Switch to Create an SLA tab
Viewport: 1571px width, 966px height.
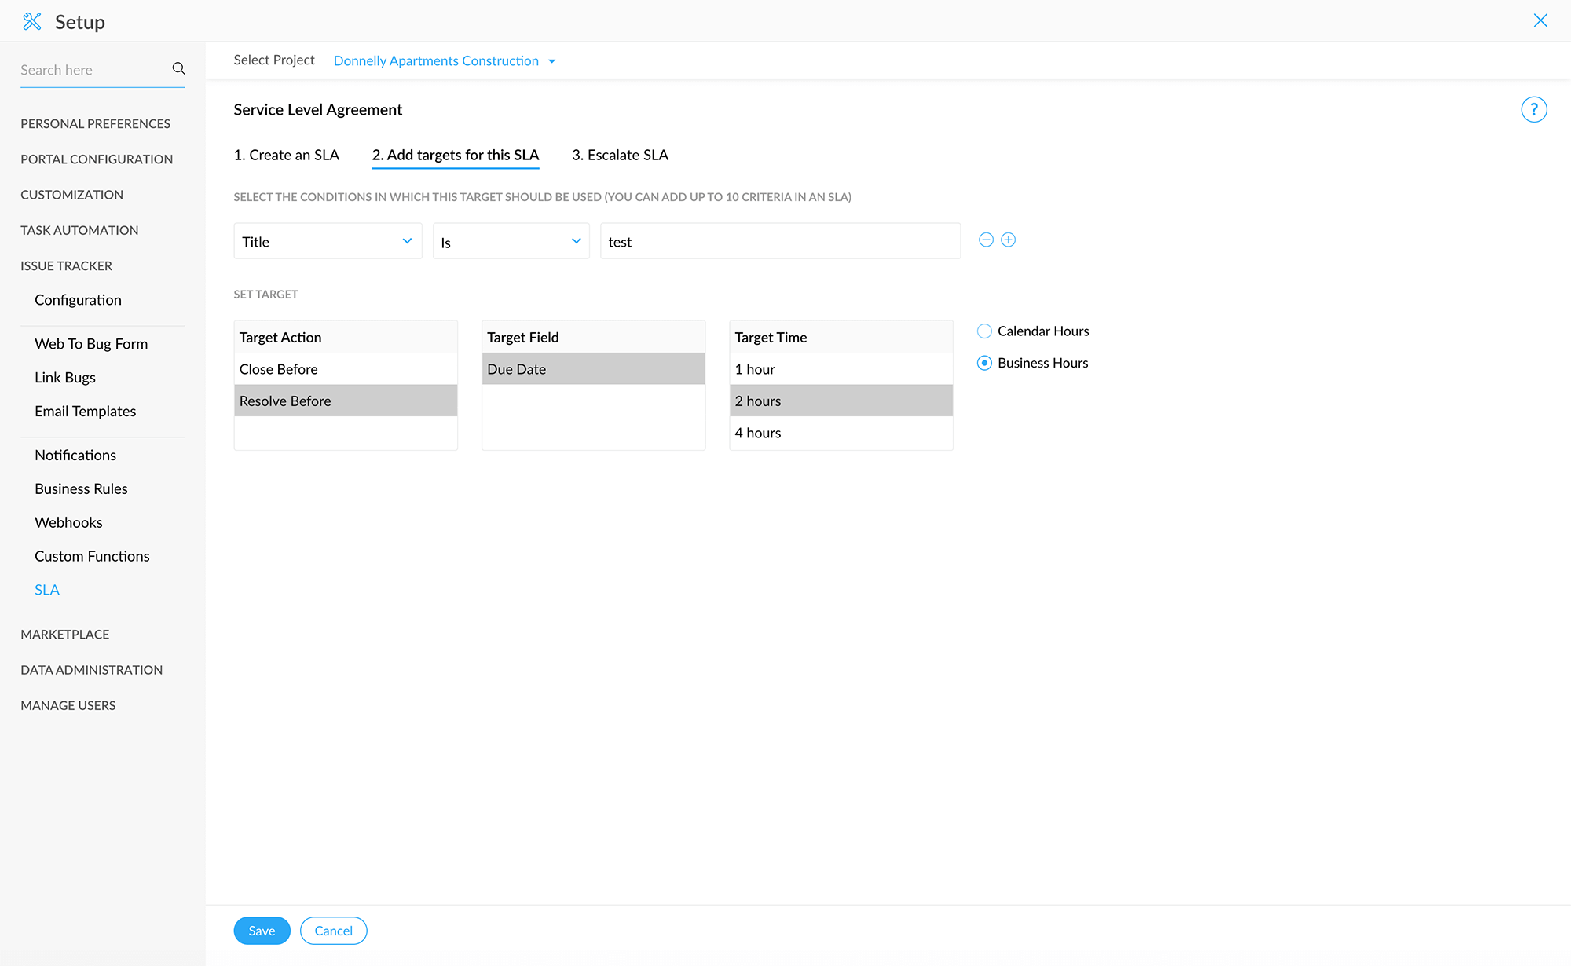click(286, 156)
